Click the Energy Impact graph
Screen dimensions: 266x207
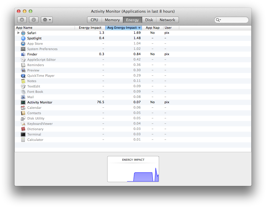coord(133,171)
